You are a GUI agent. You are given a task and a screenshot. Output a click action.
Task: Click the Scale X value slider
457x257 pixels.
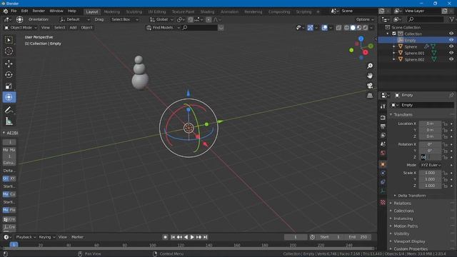pos(430,173)
